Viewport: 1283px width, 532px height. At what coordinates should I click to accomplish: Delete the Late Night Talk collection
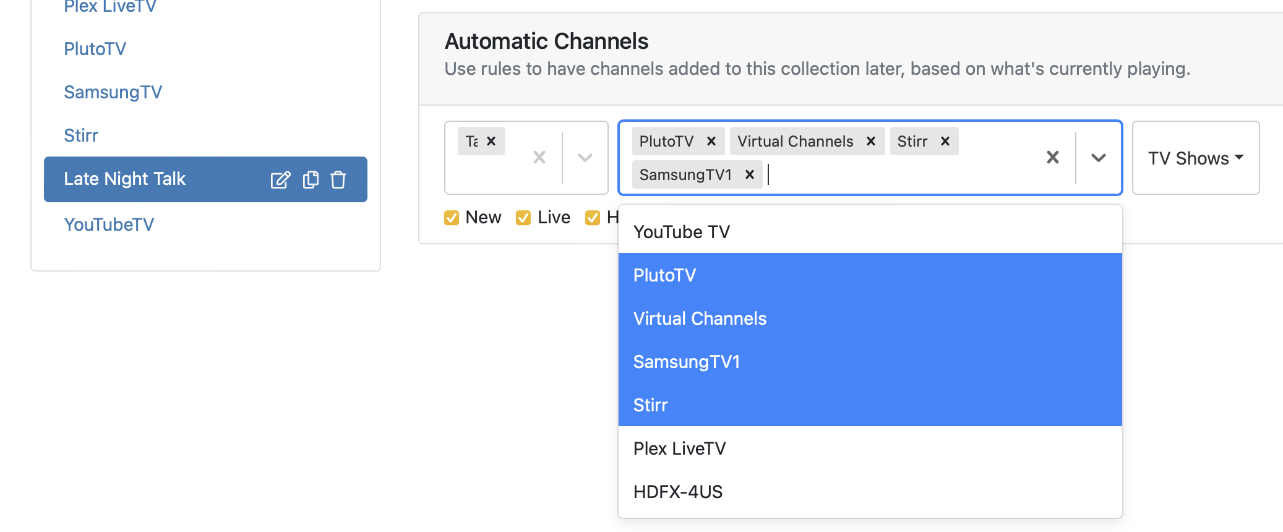point(338,180)
